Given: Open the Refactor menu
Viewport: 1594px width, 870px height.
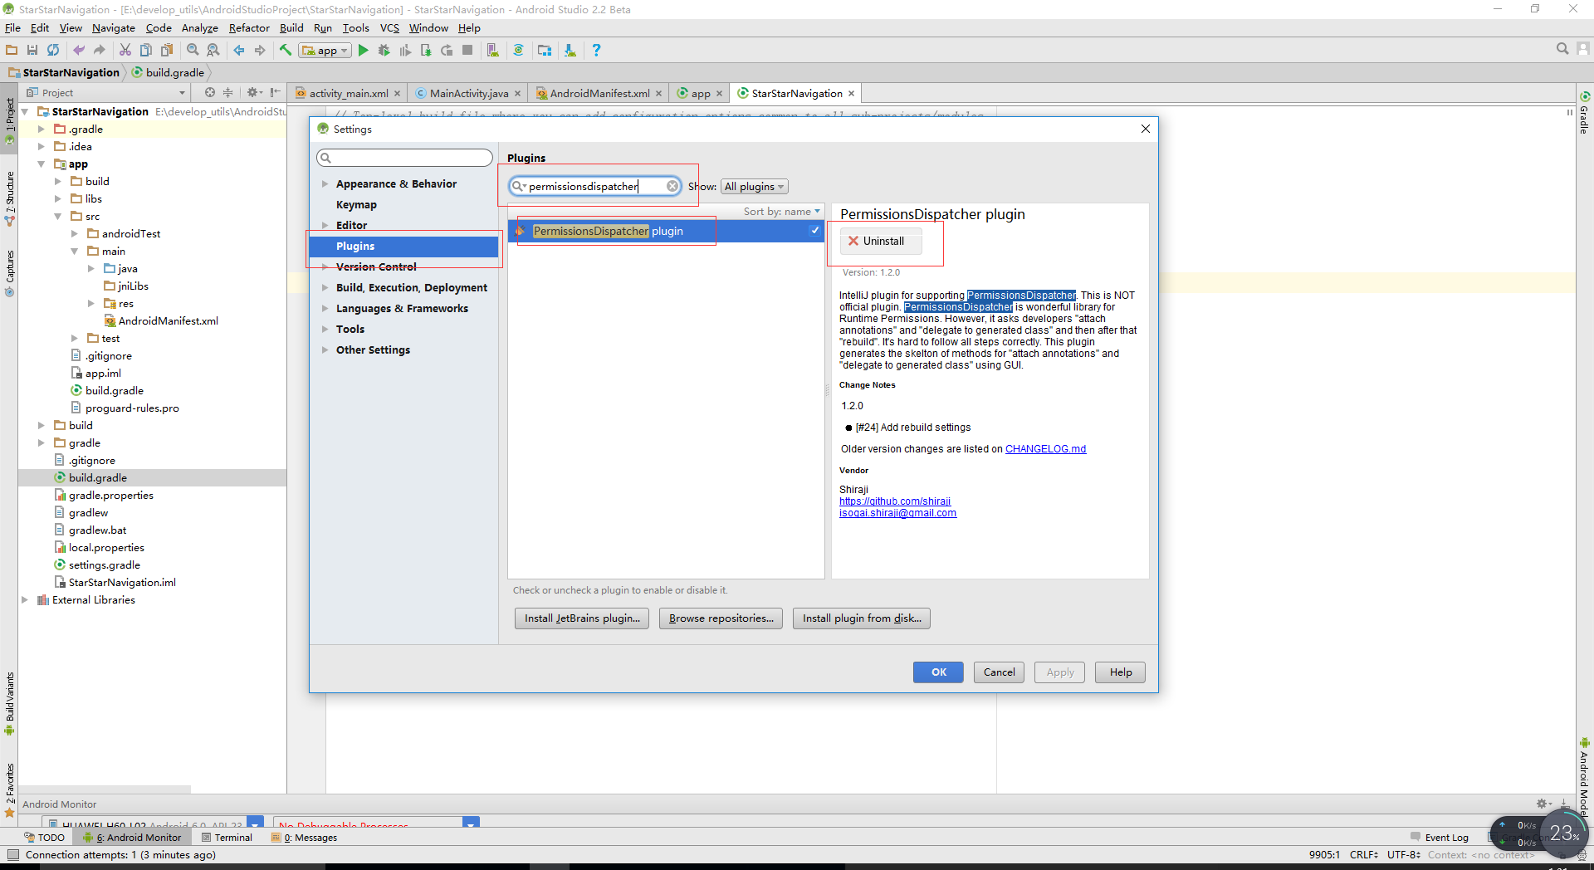Looking at the screenshot, I should [249, 28].
